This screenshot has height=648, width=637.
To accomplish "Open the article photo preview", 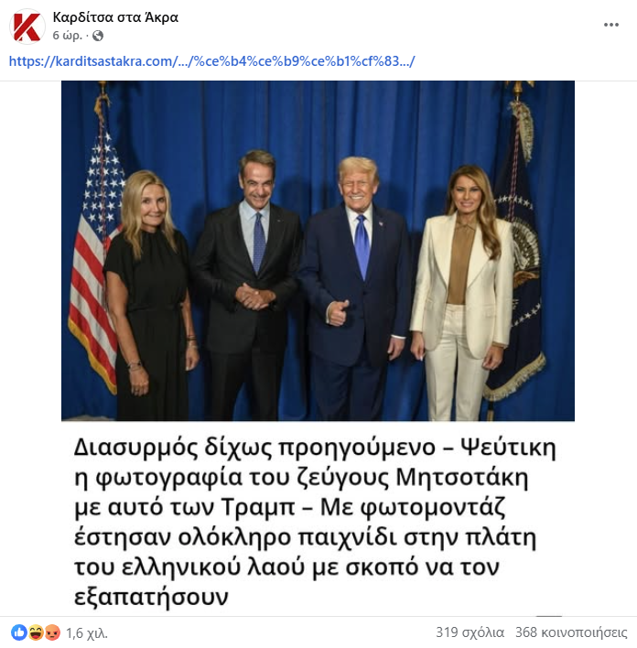I will click(318, 251).
